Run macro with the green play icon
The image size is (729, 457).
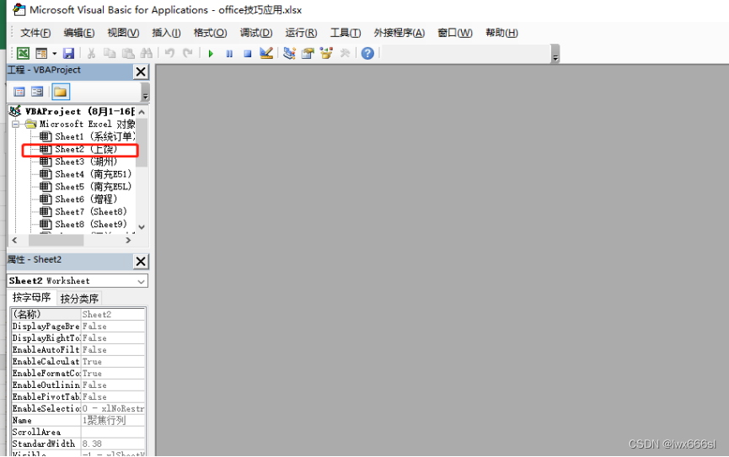(x=211, y=54)
